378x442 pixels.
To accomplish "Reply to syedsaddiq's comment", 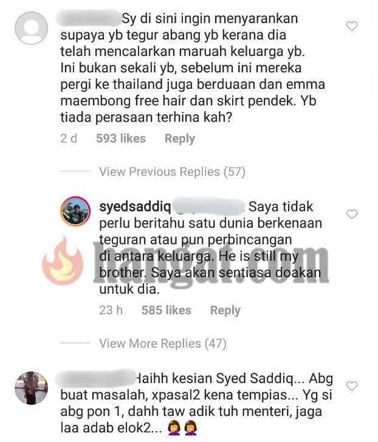I will coord(225,310).
